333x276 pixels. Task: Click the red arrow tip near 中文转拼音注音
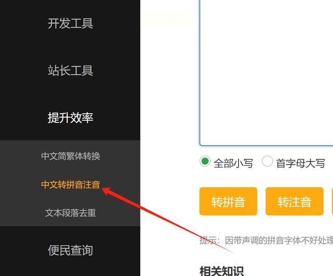point(104,189)
